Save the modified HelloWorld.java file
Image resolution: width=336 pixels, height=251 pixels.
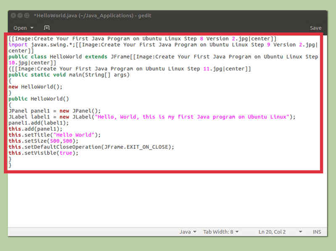tap(315, 27)
